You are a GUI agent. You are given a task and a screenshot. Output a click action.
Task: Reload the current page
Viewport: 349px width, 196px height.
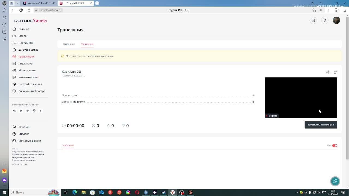coord(29,10)
